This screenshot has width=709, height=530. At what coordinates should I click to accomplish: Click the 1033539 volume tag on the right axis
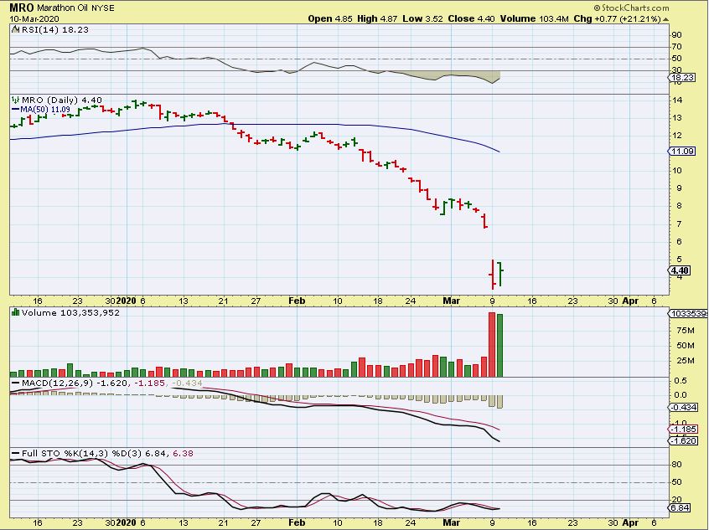click(x=688, y=314)
